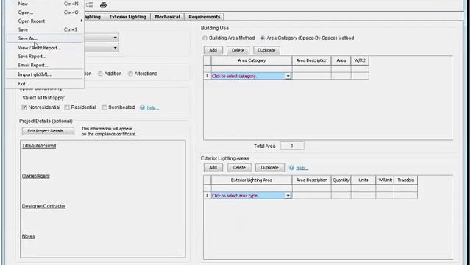Image resolution: width=471 pixels, height=265 pixels.
Task: Click Duplicate in Exterior Lighting Areas
Action: 270,168
